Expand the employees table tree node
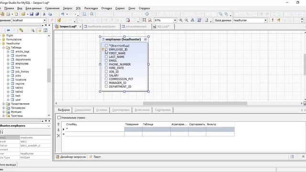 tap(8, 64)
